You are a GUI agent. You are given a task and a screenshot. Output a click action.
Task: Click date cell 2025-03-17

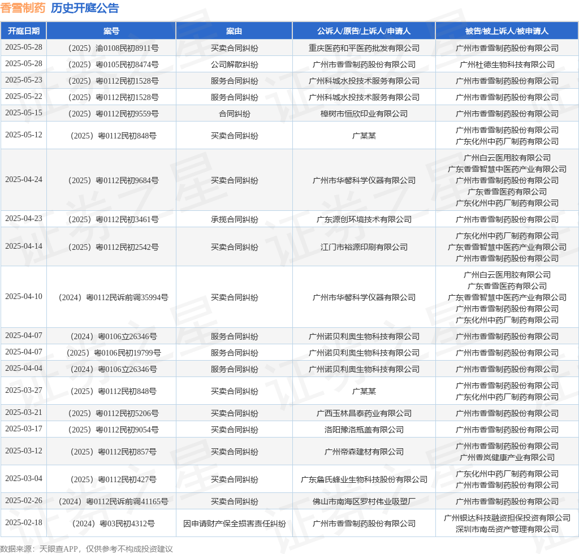coord(24,429)
